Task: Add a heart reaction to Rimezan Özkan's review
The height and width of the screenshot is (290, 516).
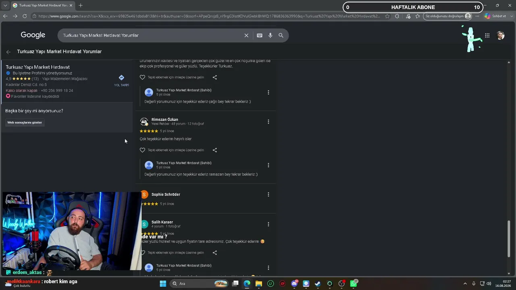Action: click(142, 150)
